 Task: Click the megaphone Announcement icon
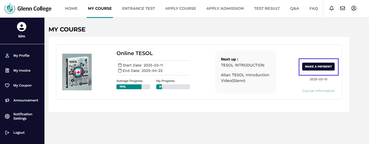coord(7,100)
